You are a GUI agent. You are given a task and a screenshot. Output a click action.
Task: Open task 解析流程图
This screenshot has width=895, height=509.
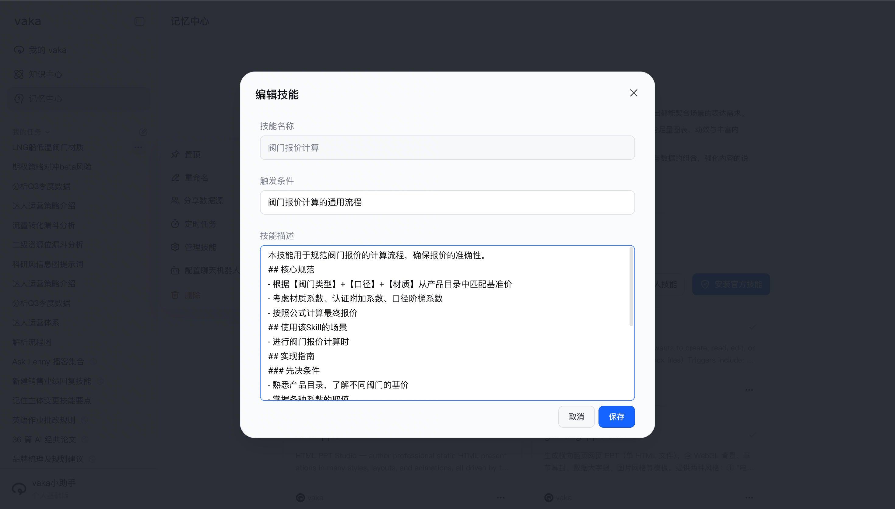coord(32,342)
